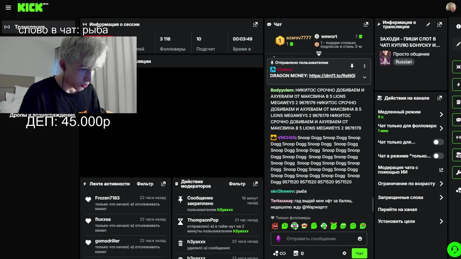Image resolution: width=461 pixels, height=259 pixels.
Task: Click username skri3hewev in chat
Action: [x=282, y=191]
